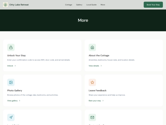The image size is (166, 125).
Task: Click the Unlock Your Stay heading
Action: point(16,56)
